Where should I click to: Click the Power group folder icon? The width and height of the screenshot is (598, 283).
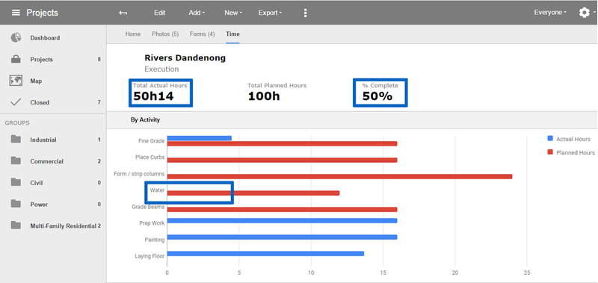(x=16, y=204)
